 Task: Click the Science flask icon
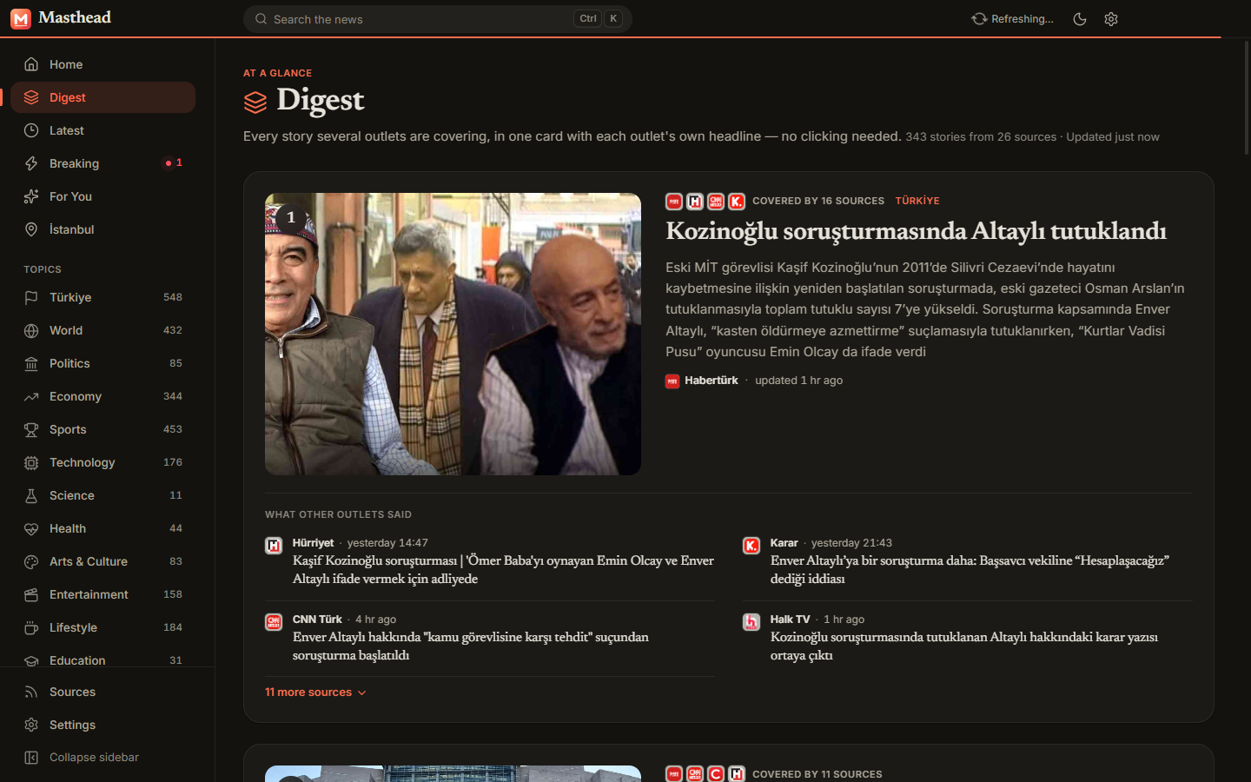pos(31,495)
